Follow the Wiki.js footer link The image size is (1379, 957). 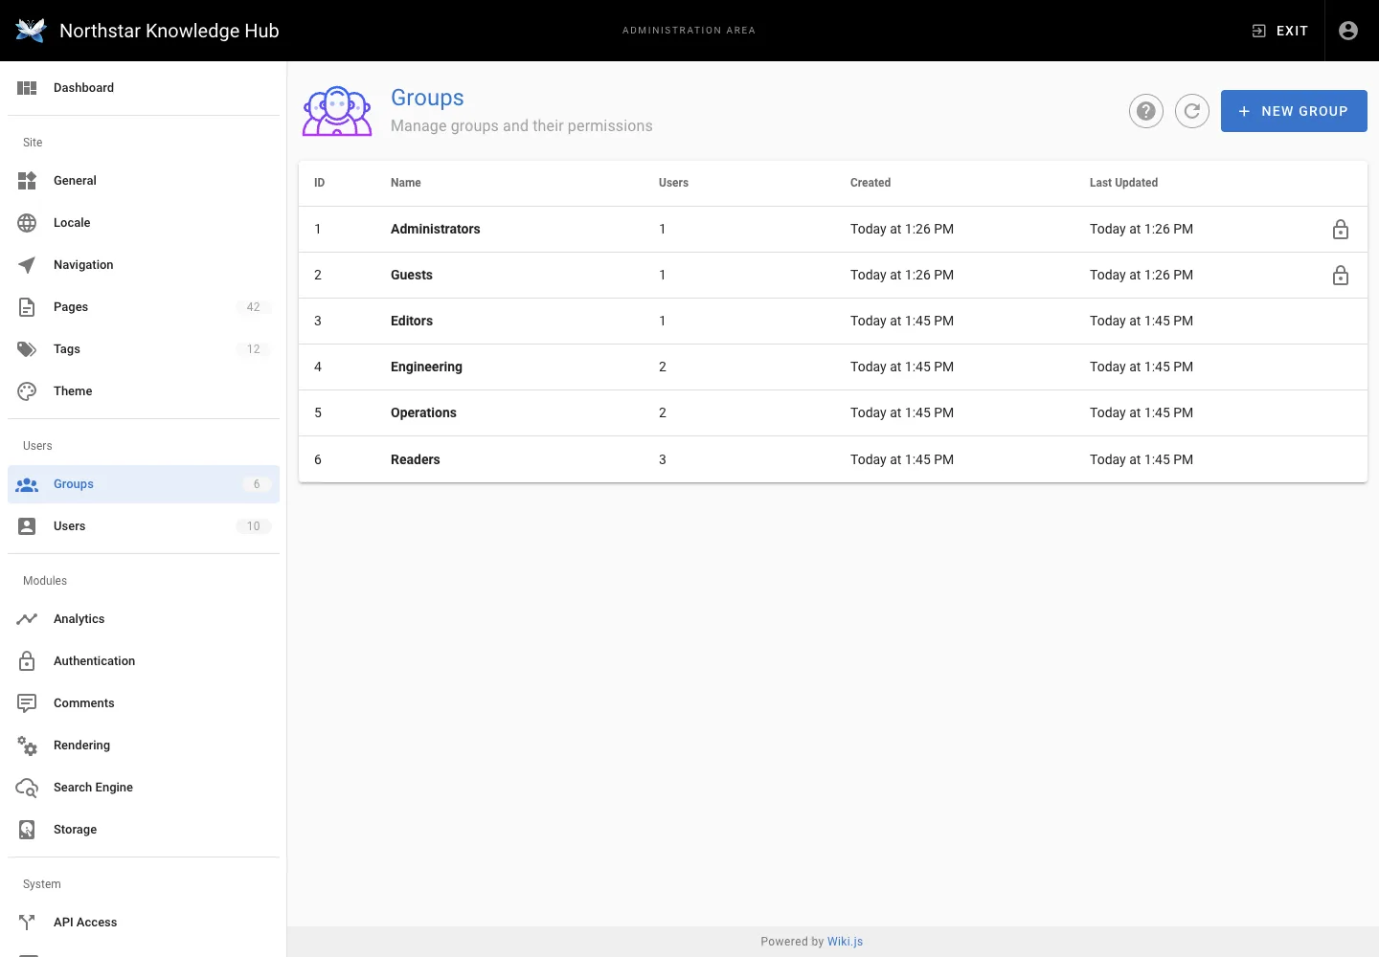click(x=845, y=942)
